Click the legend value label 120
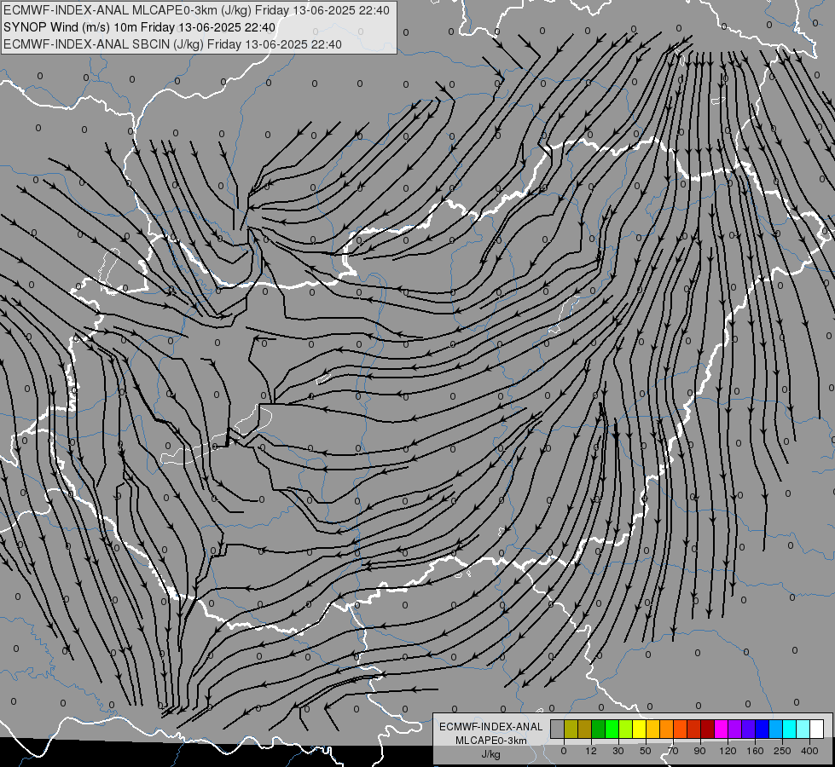 [728, 751]
